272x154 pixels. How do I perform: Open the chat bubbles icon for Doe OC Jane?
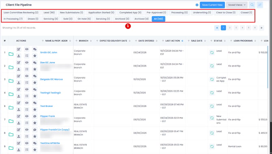click(x=35, y=62)
